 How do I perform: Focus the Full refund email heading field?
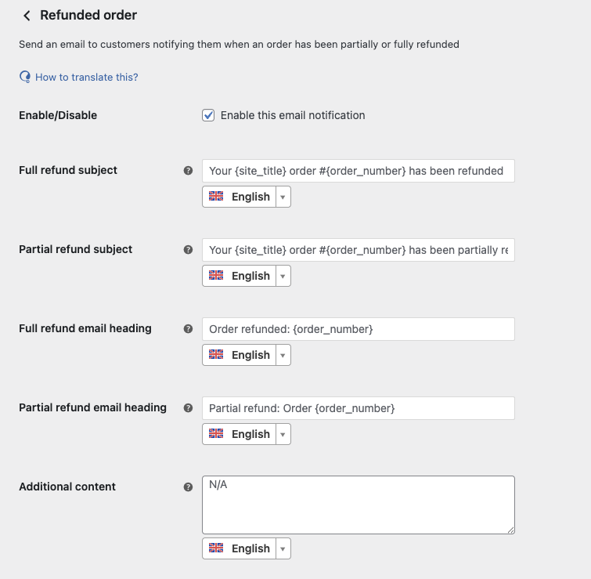point(358,329)
